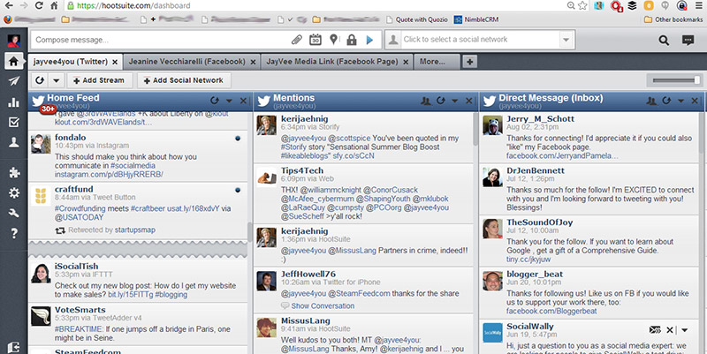The width and height of the screenshot is (707, 354).
Task: Click Home Feed scrollbar handle
Action: coord(249,232)
